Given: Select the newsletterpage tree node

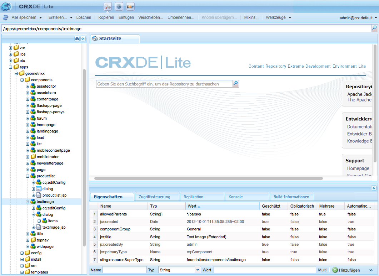Looking at the screenshot, I should [x=50, y=163].
